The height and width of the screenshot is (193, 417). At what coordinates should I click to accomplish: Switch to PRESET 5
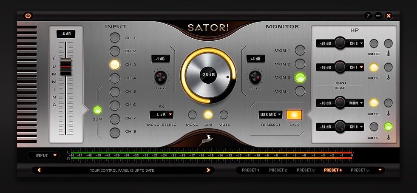tap(360, 170)
